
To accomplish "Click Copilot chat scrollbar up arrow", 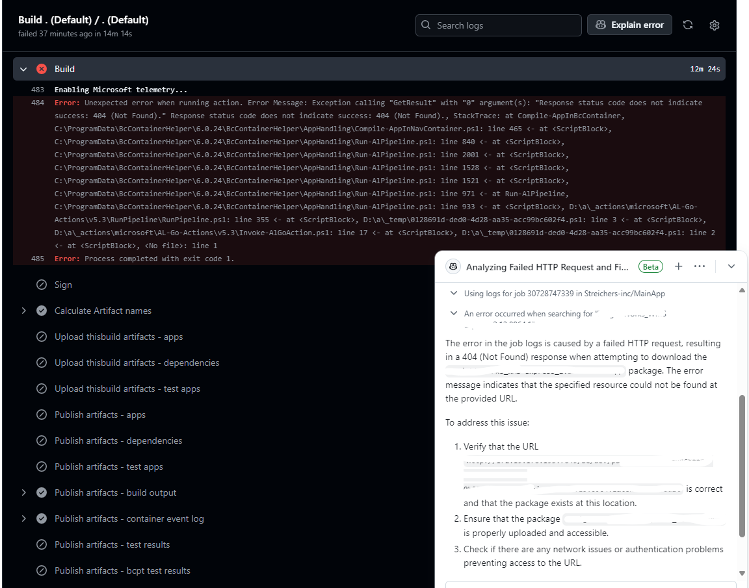I will [x=742, y=290].
